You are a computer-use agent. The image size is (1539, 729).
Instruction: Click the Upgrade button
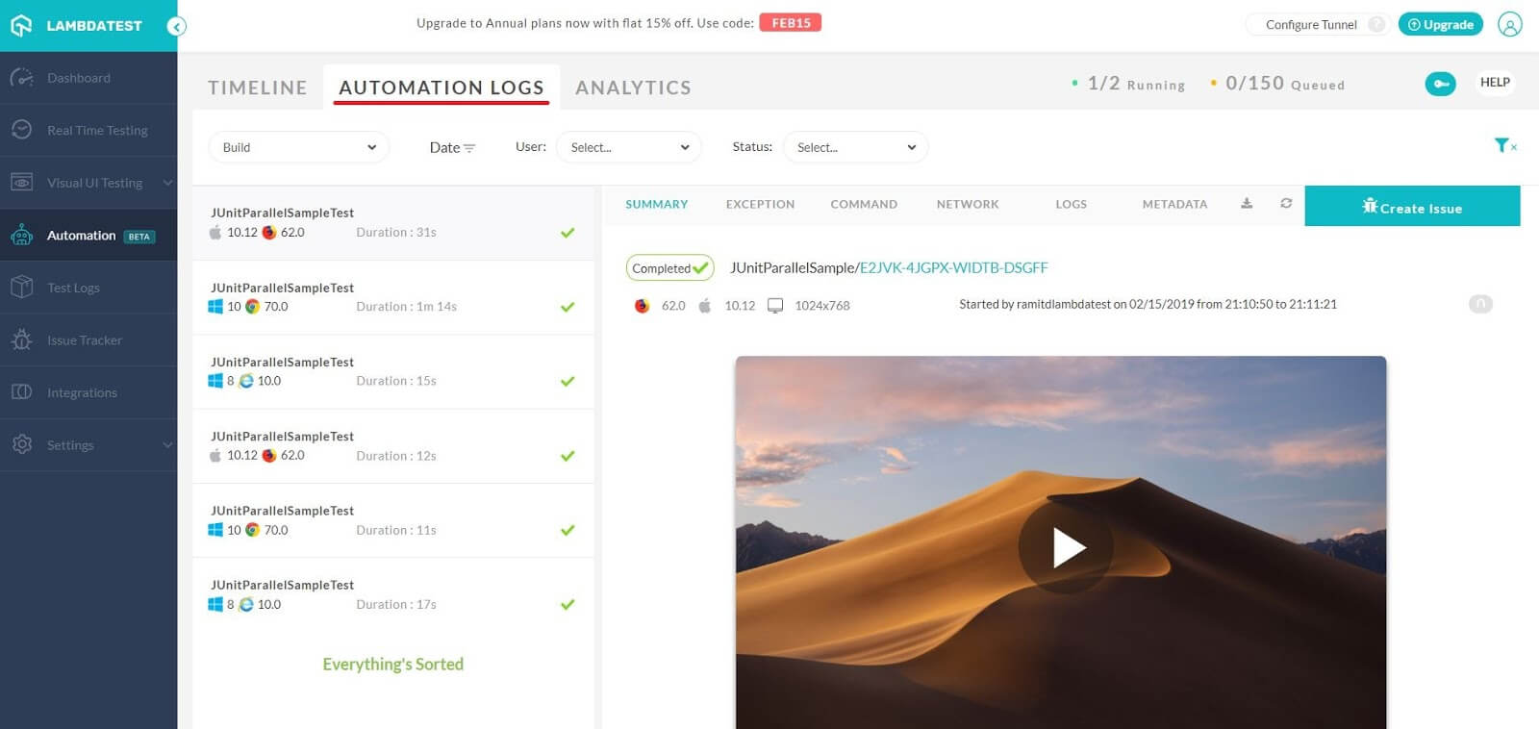1440,25
